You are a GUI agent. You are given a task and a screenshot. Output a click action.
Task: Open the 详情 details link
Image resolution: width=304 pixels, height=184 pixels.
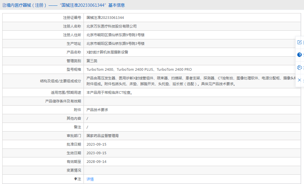click(90, 179)
